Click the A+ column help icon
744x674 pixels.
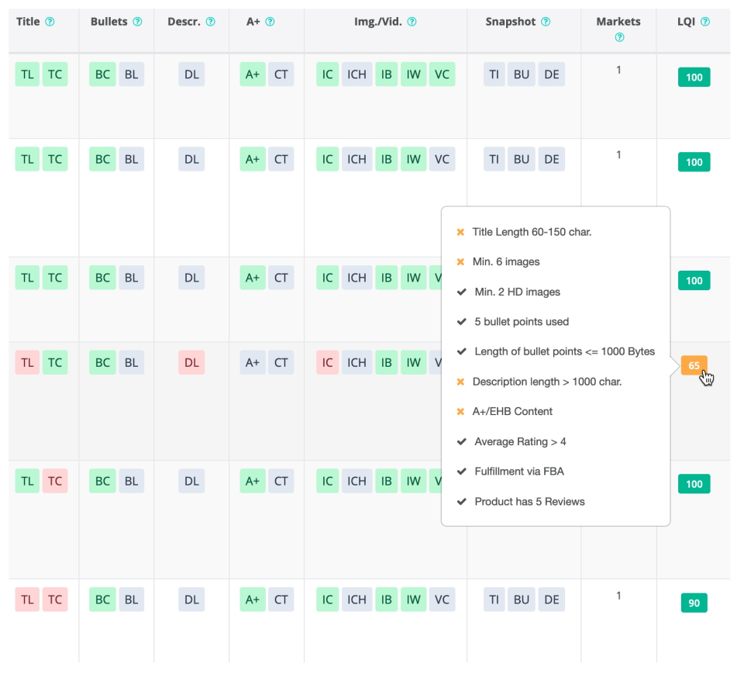(x=270, y=22)
